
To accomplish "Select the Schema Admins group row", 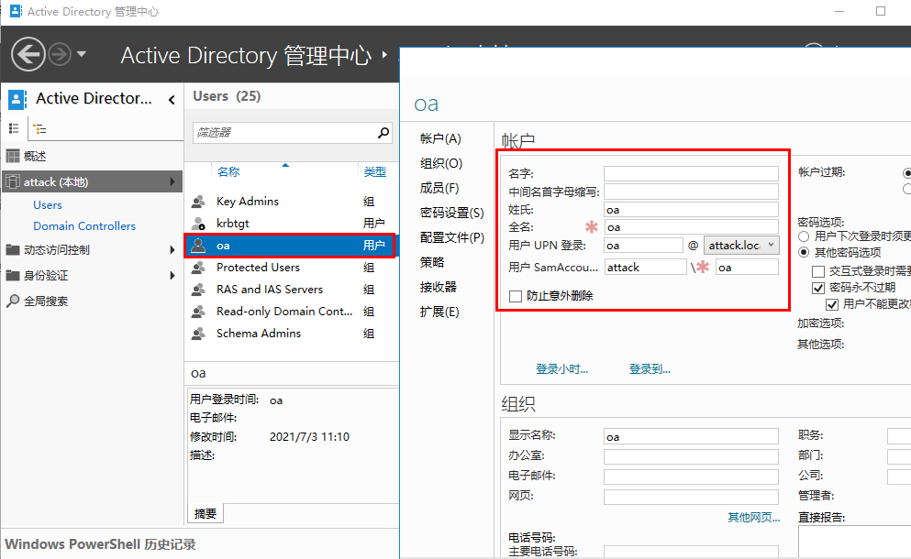I will point(291,334).
